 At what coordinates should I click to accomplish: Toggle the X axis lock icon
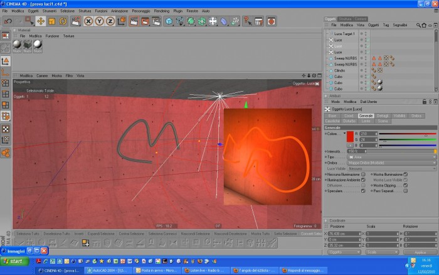(x=88, y=21)
